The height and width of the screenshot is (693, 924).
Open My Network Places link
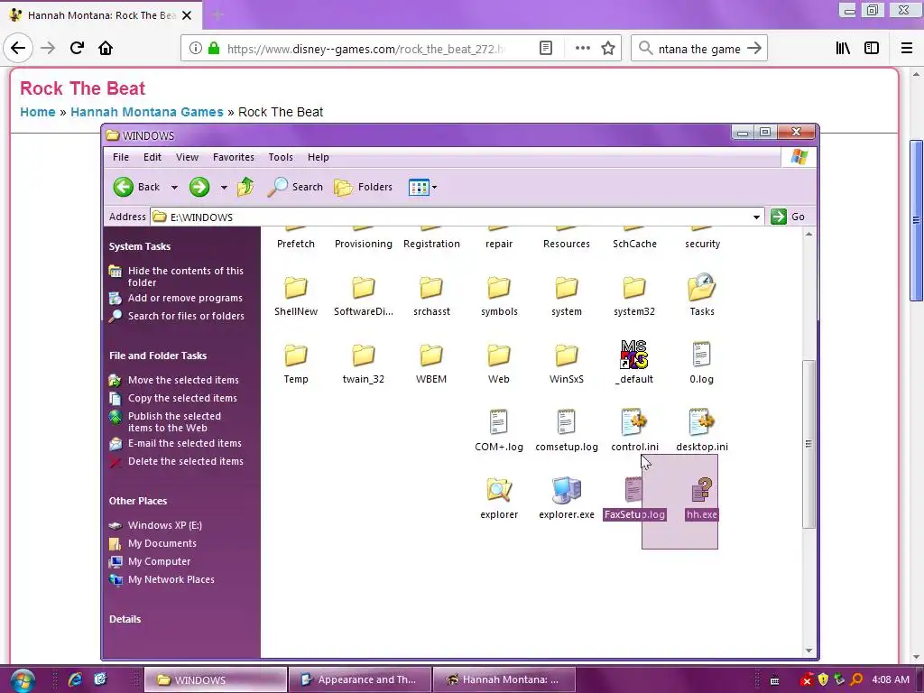coord(162,580)
